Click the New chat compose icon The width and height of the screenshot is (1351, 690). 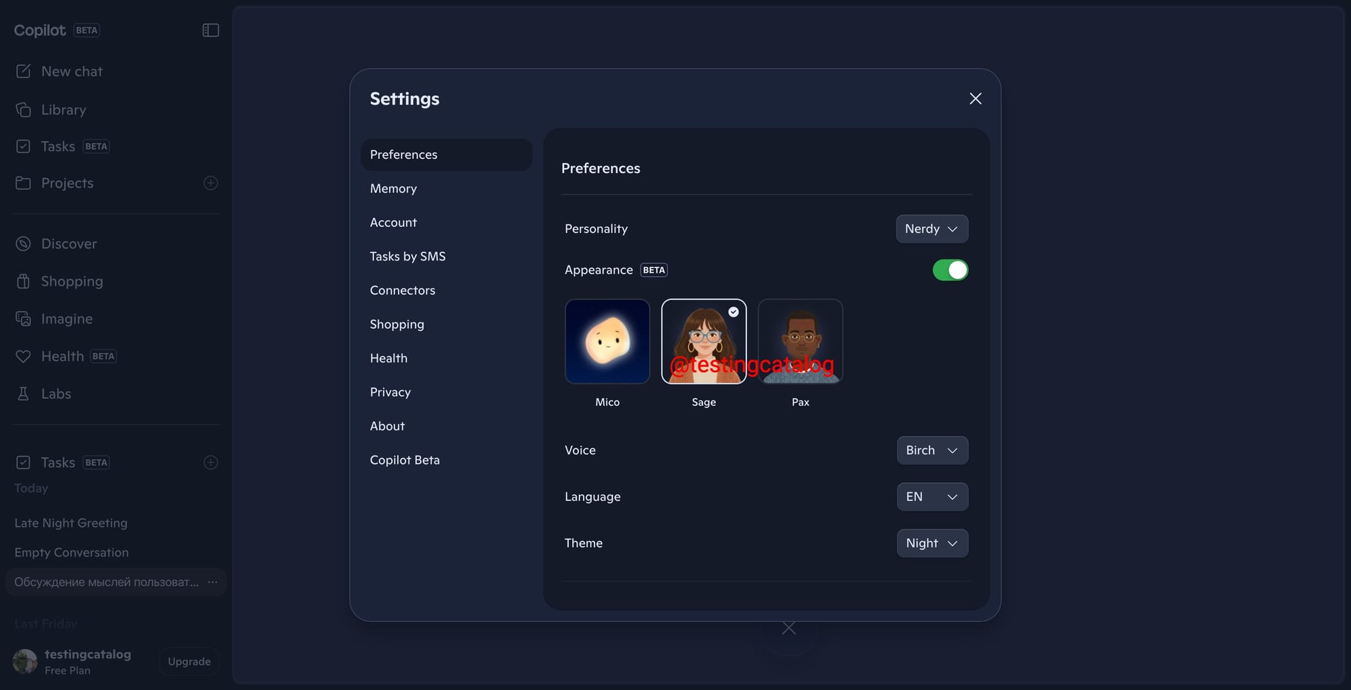point(24,72)
